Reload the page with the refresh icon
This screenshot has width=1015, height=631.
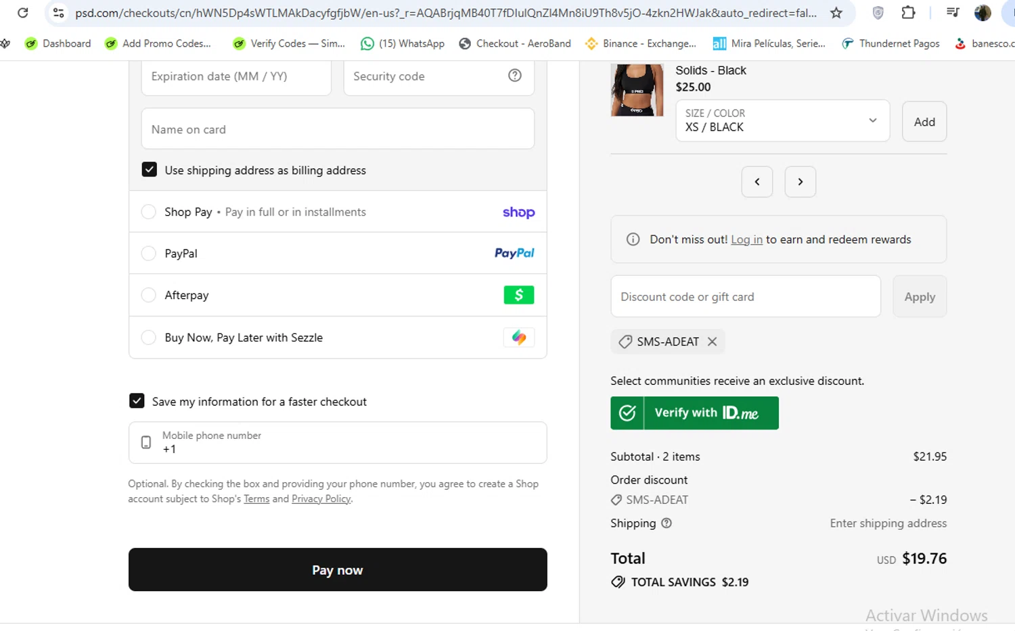(x=22, y=12)
